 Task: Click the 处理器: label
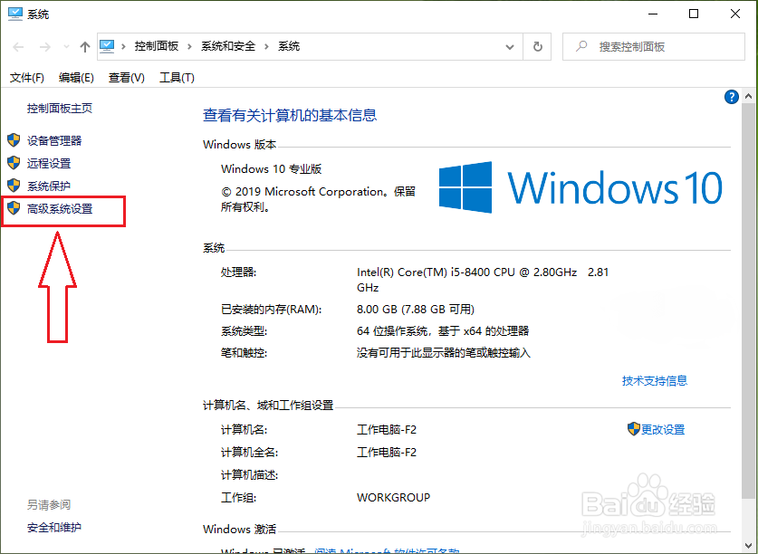click(238, 272)
